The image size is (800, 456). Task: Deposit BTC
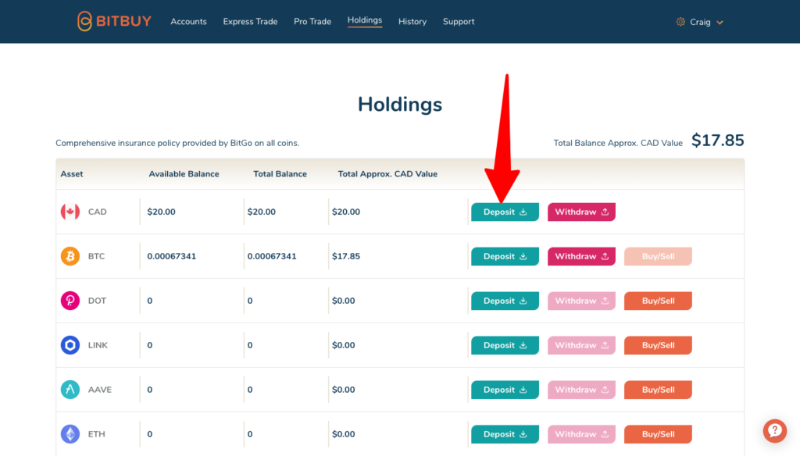505,256
